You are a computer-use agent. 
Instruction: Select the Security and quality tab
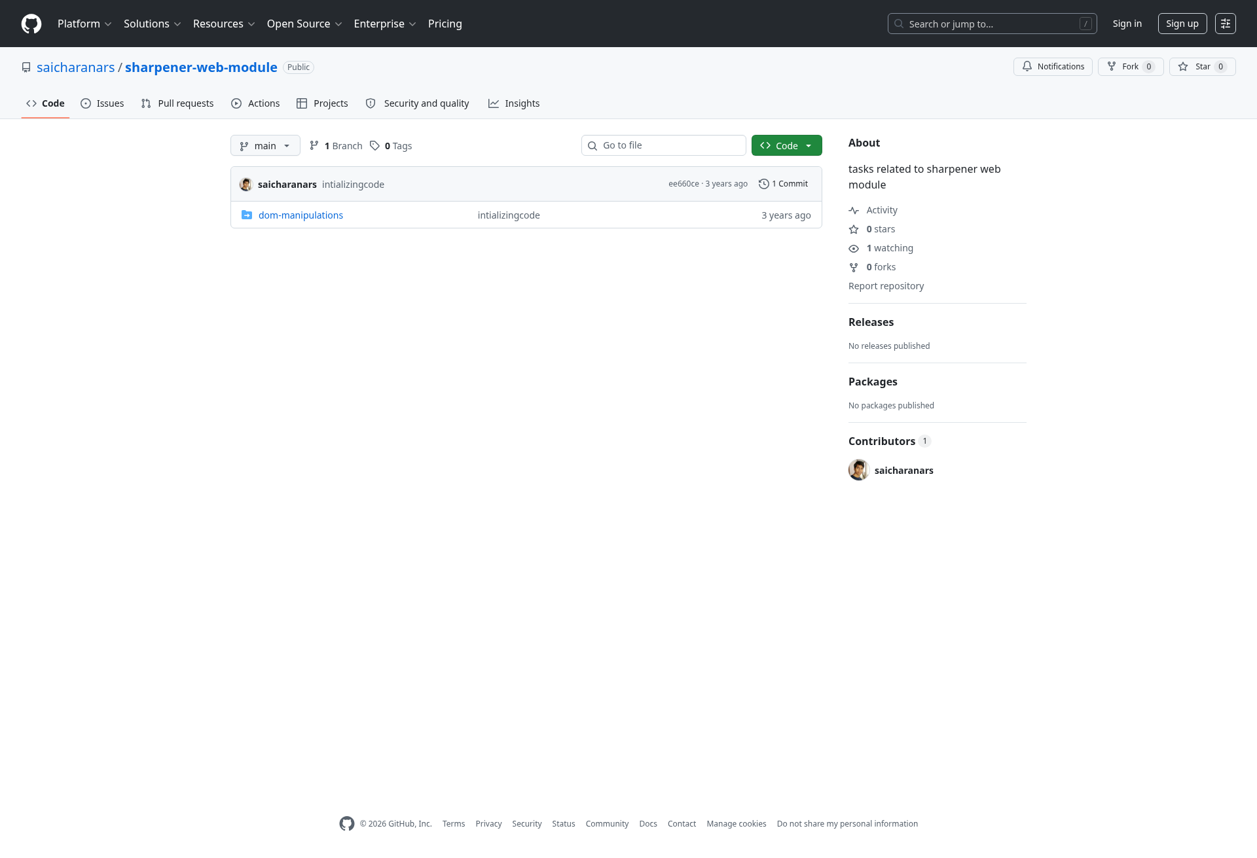point(417,103)
